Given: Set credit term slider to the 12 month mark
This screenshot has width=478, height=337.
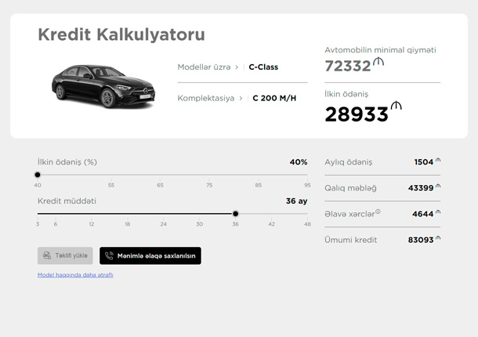Looking at the screenshot, I should click(92, 213).
